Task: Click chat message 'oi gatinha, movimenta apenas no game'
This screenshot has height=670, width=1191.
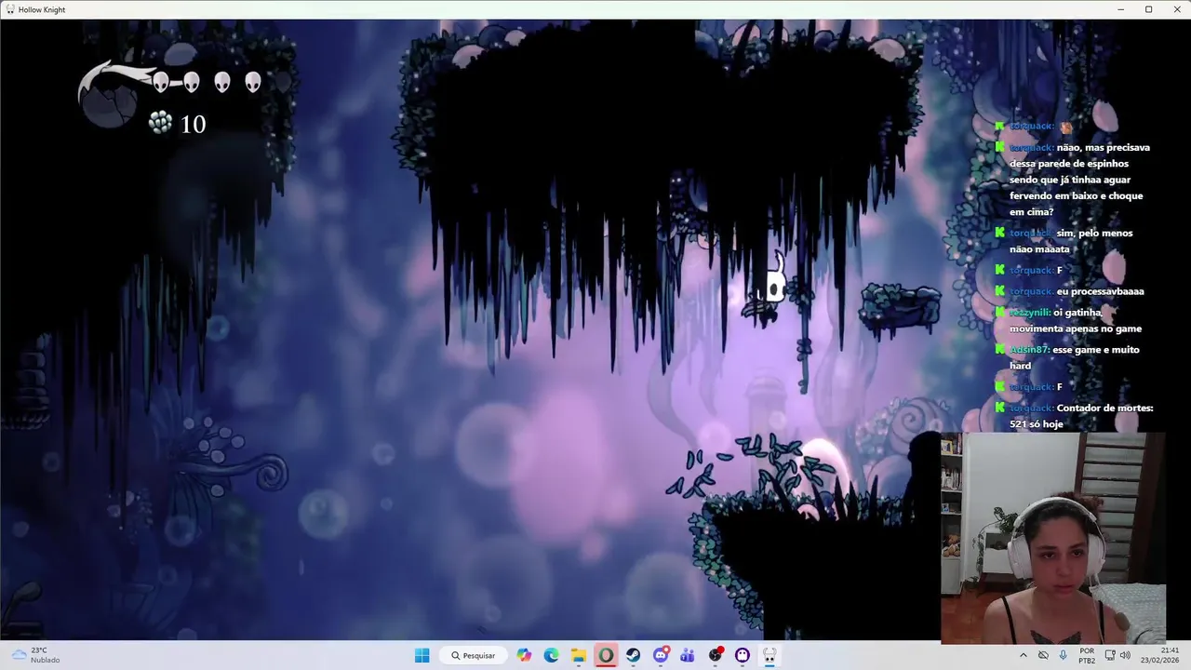Action: pos(1076,320)
